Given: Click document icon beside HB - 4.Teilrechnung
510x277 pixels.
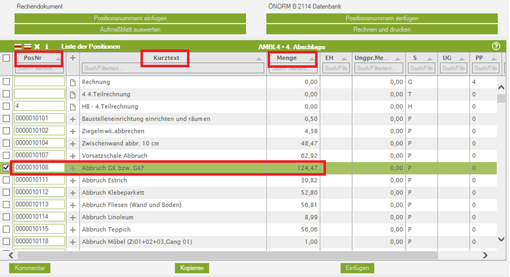Looking at the screenshot, I should tap(73, 107).
